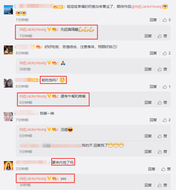Open 向佐JackyHeung profile from the yes reply
The image size is (176, 190).
tap(33, 179)
